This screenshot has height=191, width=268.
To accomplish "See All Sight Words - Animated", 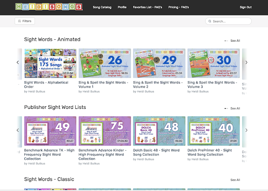I will pyautogui.click(x=235, y=41).
